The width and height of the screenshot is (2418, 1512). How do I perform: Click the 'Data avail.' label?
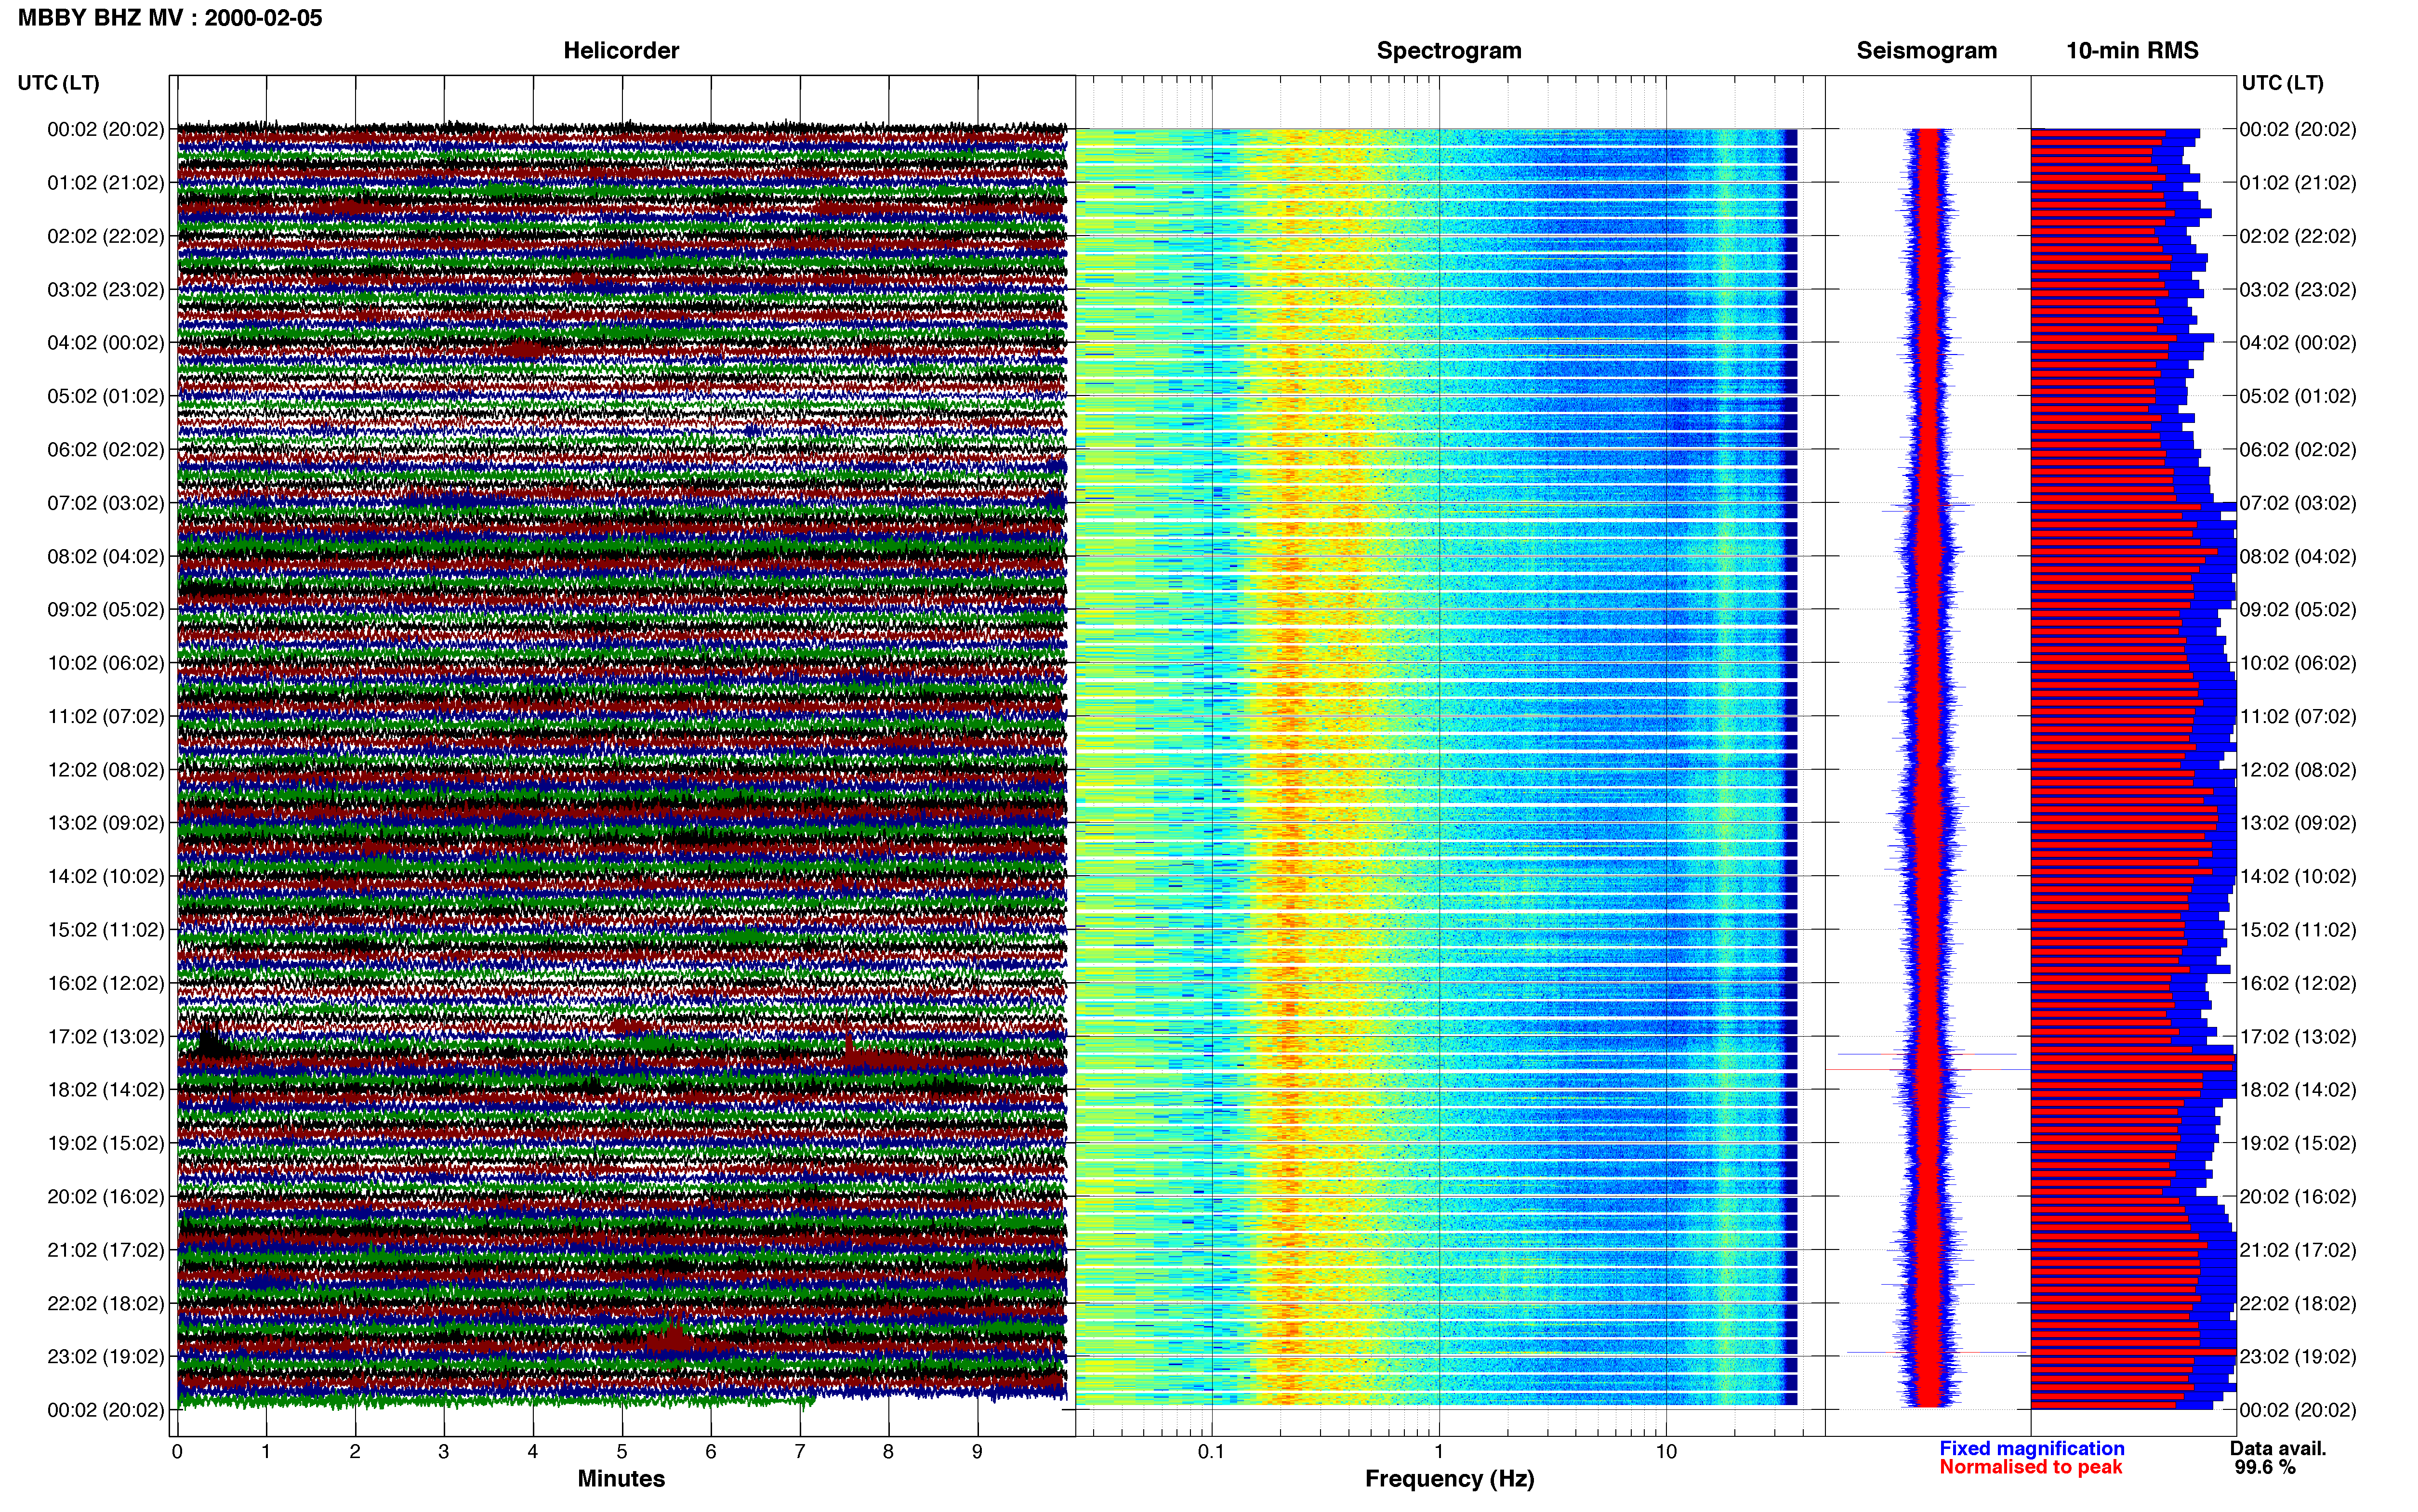[2278, 1448]
